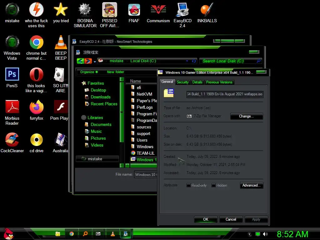Click the taskbar search magnifier icon
Screen dimensions: 320x240
point(85,234)
